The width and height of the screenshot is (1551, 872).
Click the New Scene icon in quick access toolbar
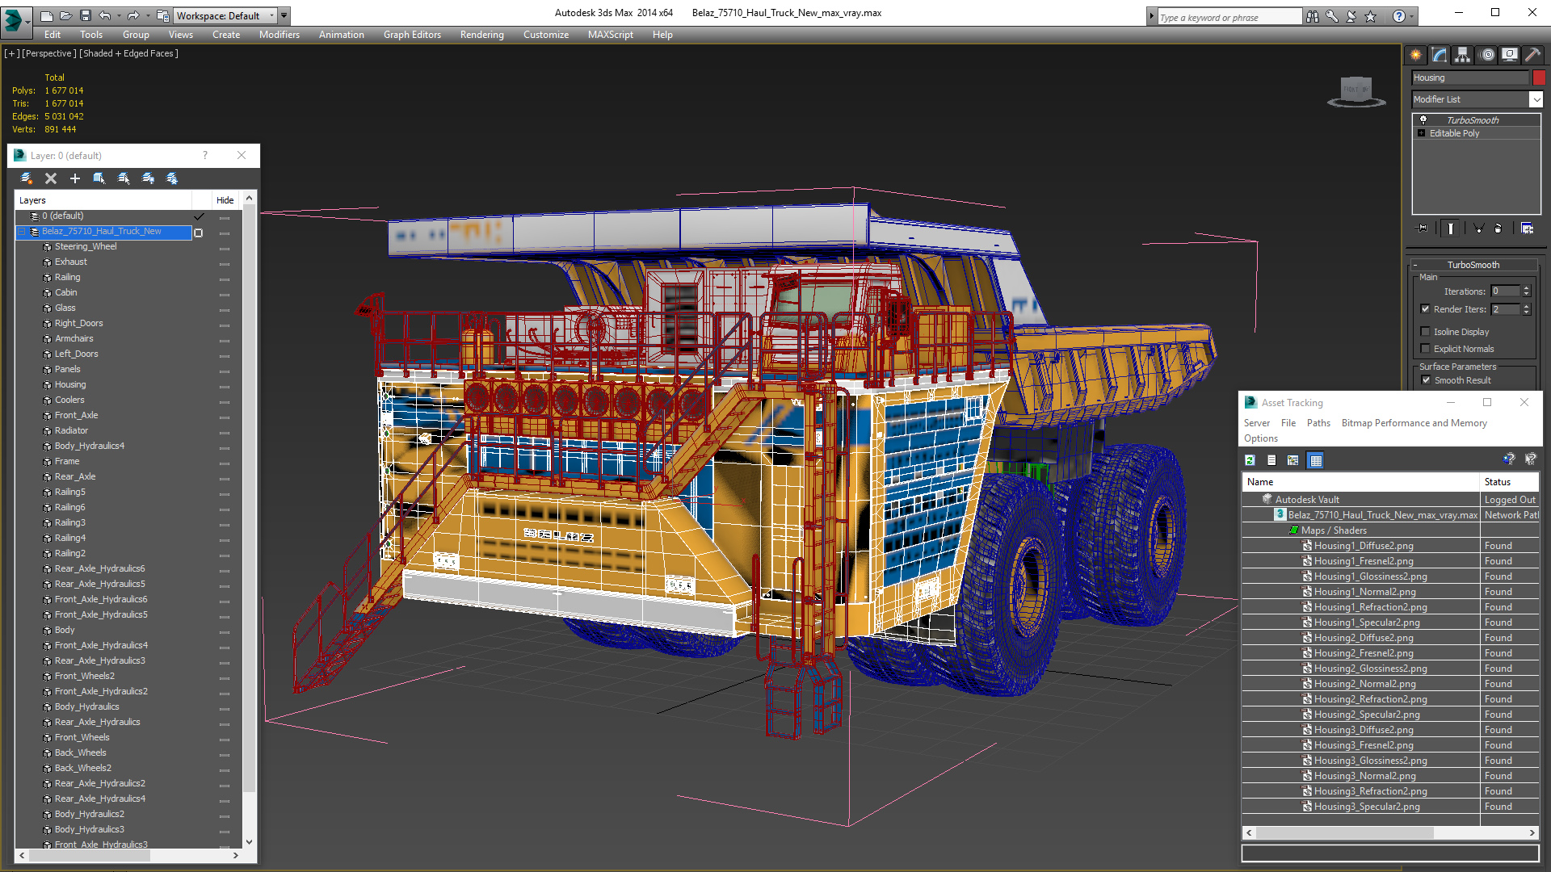click(x=47, y=15)
